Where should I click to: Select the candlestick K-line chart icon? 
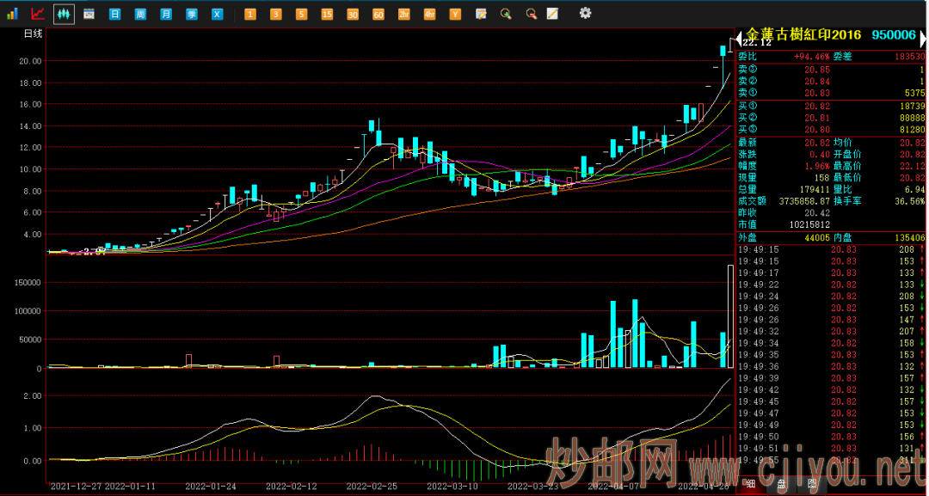tap(64, 14)
